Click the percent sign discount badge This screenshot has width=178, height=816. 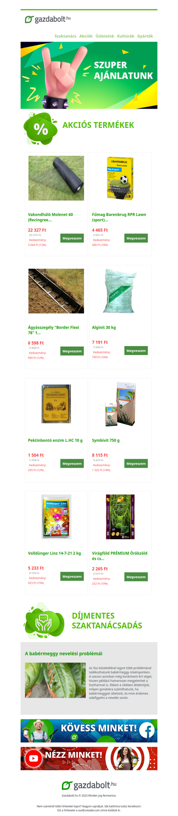click(40, 129)
